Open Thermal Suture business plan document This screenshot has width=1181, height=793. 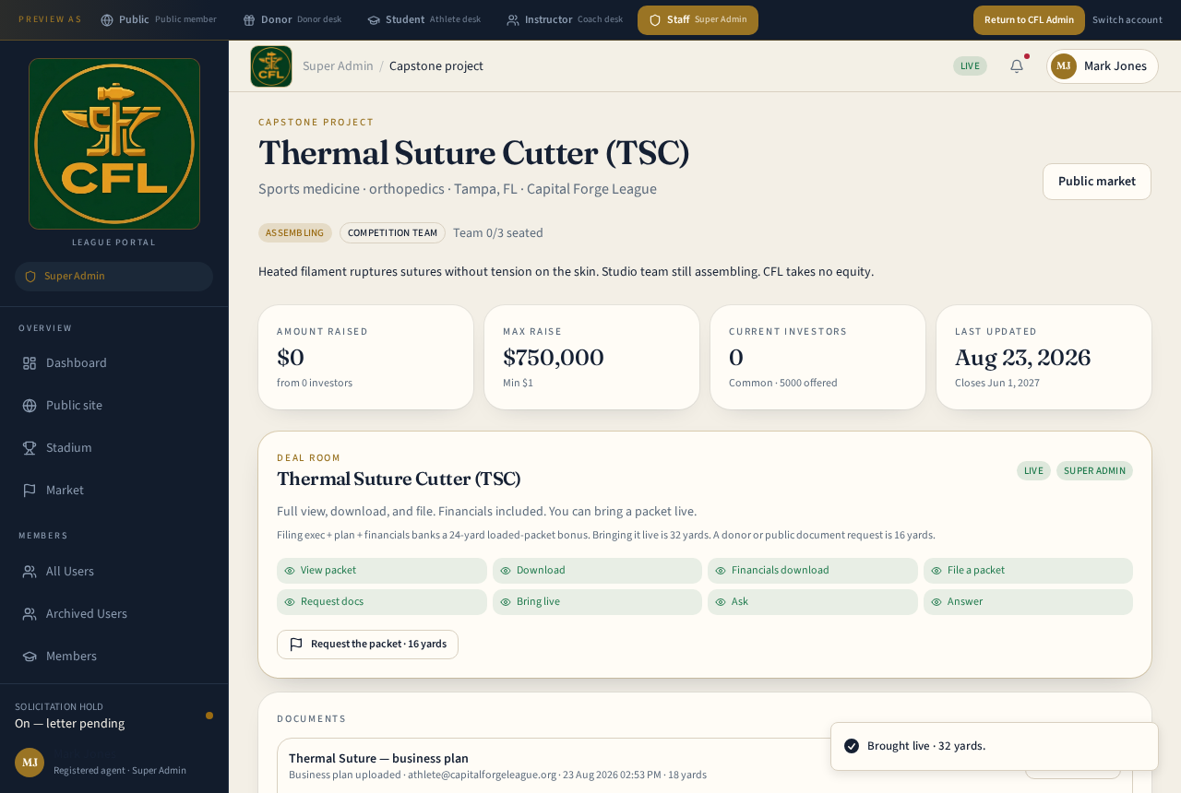coord(378,759)
